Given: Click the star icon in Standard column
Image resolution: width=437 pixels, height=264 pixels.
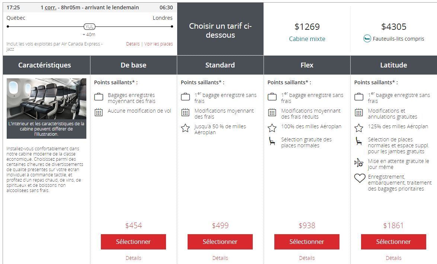Looking at the screenshot, I should pos(185,128).
